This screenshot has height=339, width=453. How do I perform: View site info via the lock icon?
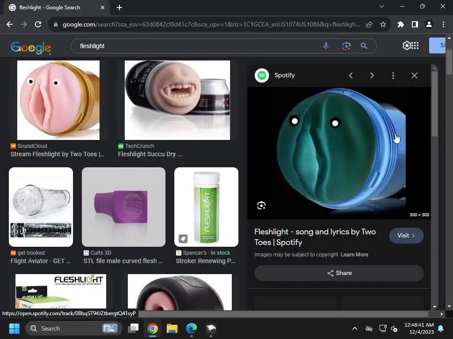click(56, 25)
